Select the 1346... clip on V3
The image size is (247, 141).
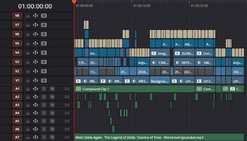pyautogui.click(x=160, y=62)
